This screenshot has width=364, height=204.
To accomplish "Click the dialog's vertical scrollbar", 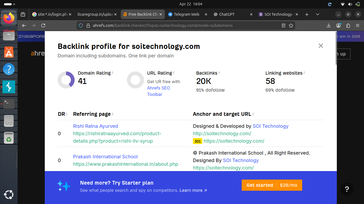I will (x=336, y=48).
